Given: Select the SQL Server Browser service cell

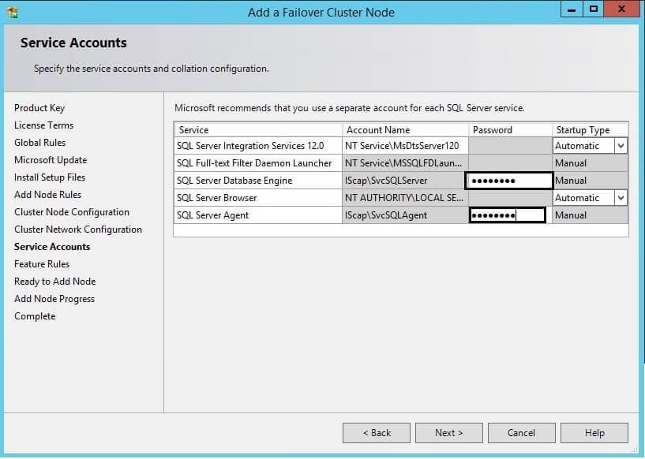Looking at the screenshot, I should 258,198.
